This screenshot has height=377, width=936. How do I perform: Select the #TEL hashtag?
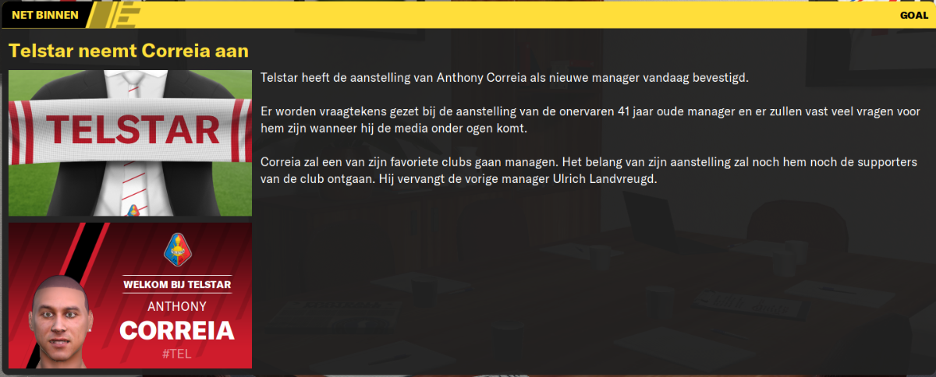(x=176, y=354)
